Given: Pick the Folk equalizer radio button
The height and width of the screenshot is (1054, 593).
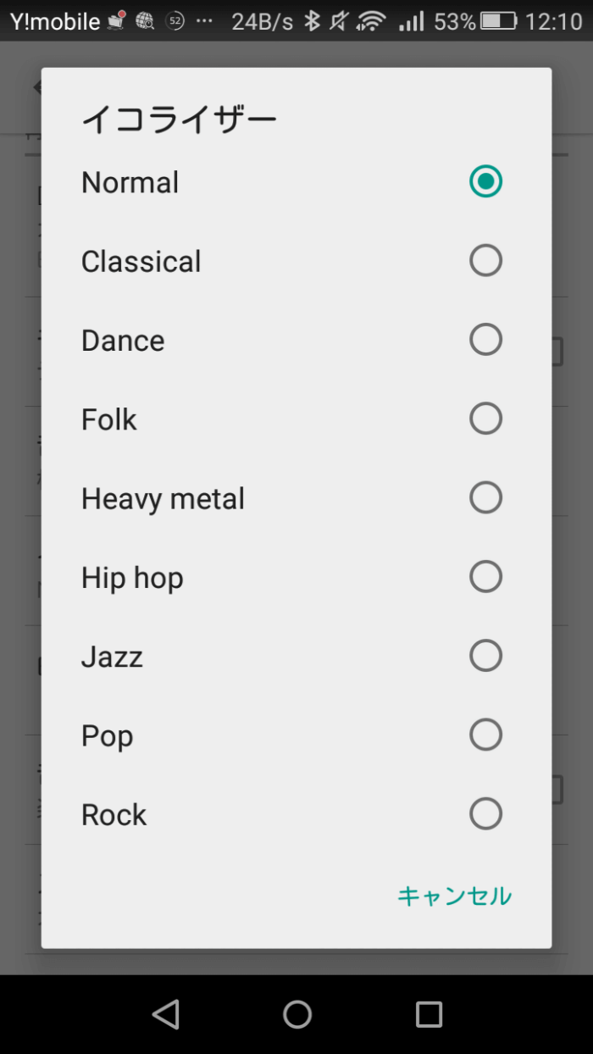Looking at the screenshot, I should pyautogui.click(x=485, y=419).
